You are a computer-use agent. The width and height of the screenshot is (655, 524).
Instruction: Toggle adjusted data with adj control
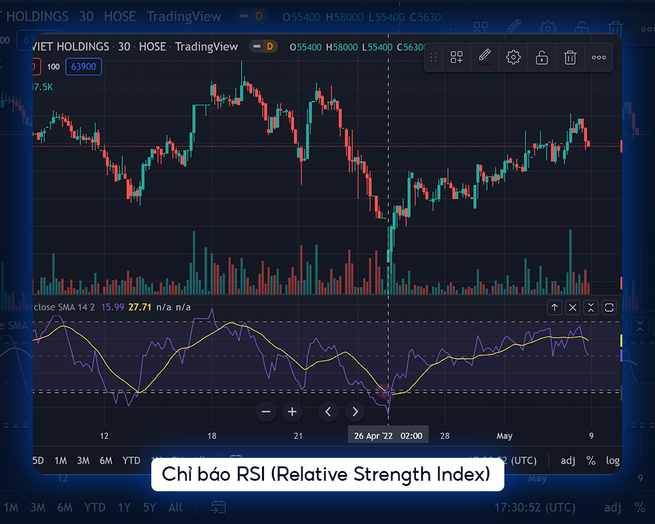click(567, 460)
